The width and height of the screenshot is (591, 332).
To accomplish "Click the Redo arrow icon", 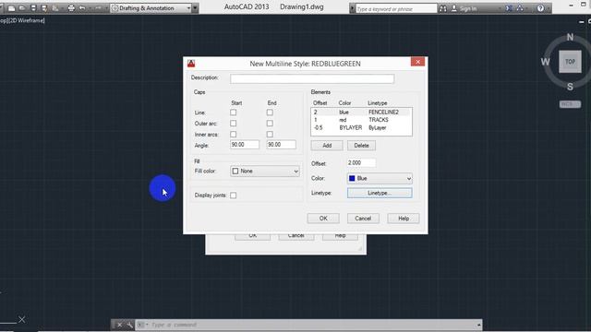I will tap(98, 8).
